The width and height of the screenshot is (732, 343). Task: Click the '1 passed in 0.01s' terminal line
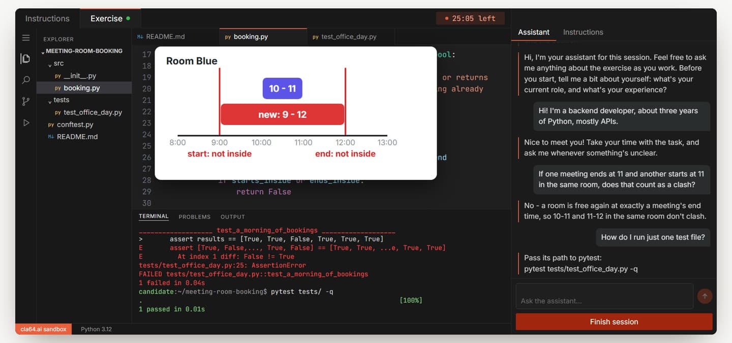[x=172, y=309]
